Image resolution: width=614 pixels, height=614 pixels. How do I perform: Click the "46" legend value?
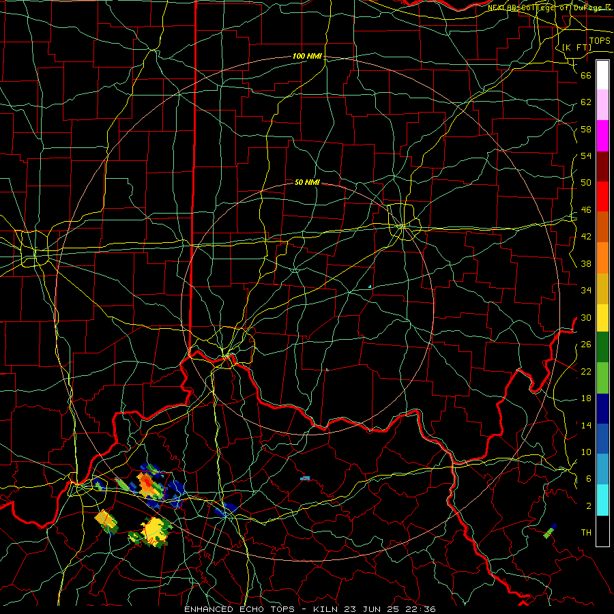pyautogui.click(x=586, y=210)
